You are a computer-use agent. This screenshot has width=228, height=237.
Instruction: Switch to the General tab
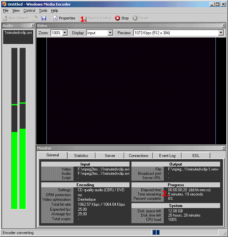pyautogui.click(x=53, y=155)
